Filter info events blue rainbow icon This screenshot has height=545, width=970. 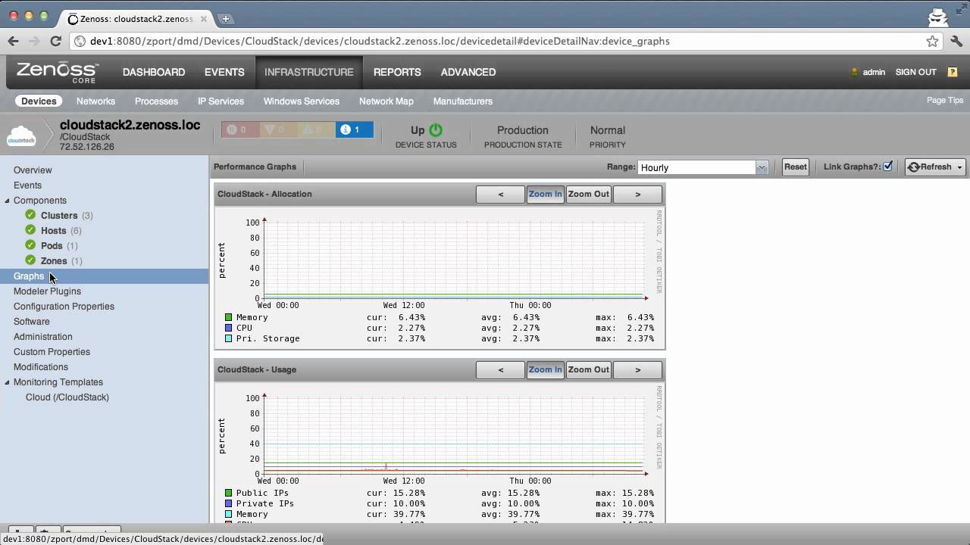(x=354, y=129)
